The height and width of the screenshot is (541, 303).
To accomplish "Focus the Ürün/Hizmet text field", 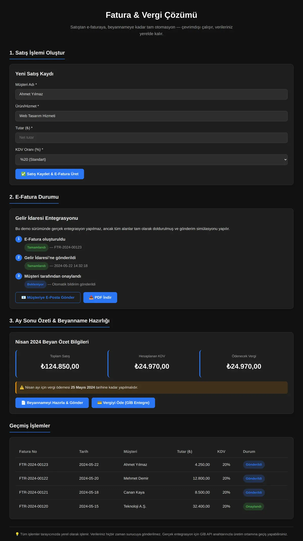I will click(x=151, y=116).
